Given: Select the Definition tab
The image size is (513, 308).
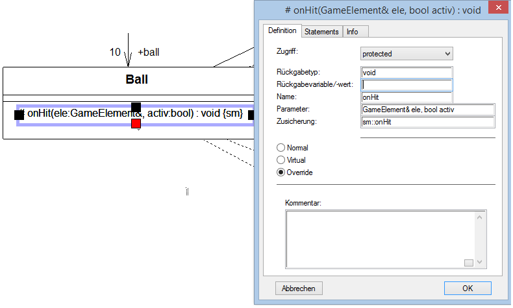Looking at the screenshot, I should coord(282,30).
